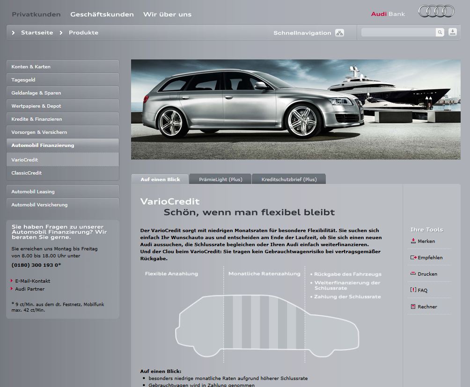470x387 pixels.
Task: Switch to the Kreditschutzbrief (Plus) tab
Action: pyautogui.click(x=289, y=179)
